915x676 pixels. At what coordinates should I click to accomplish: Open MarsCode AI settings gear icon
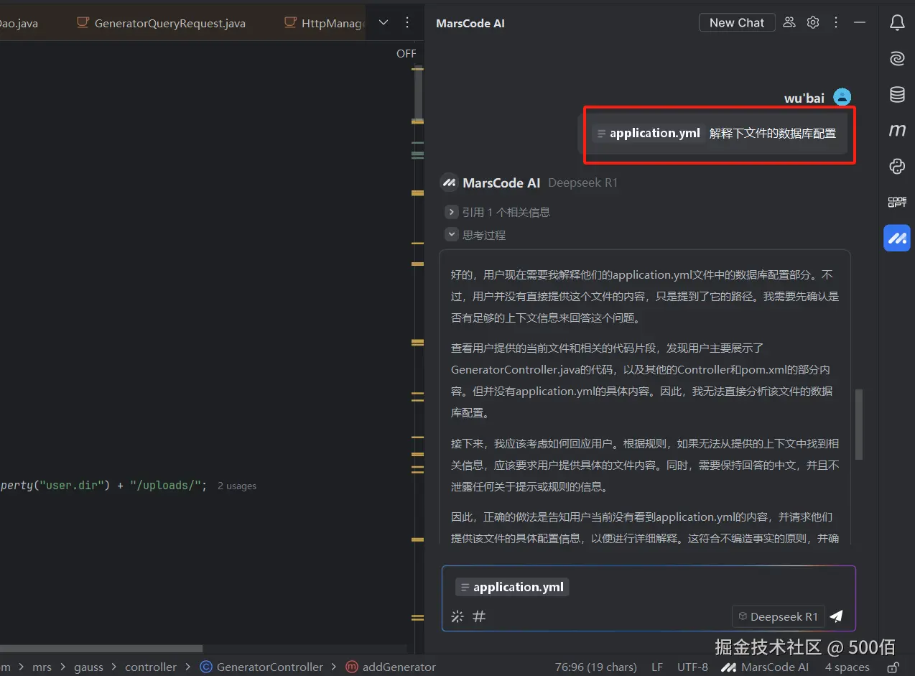click(813, 22)
